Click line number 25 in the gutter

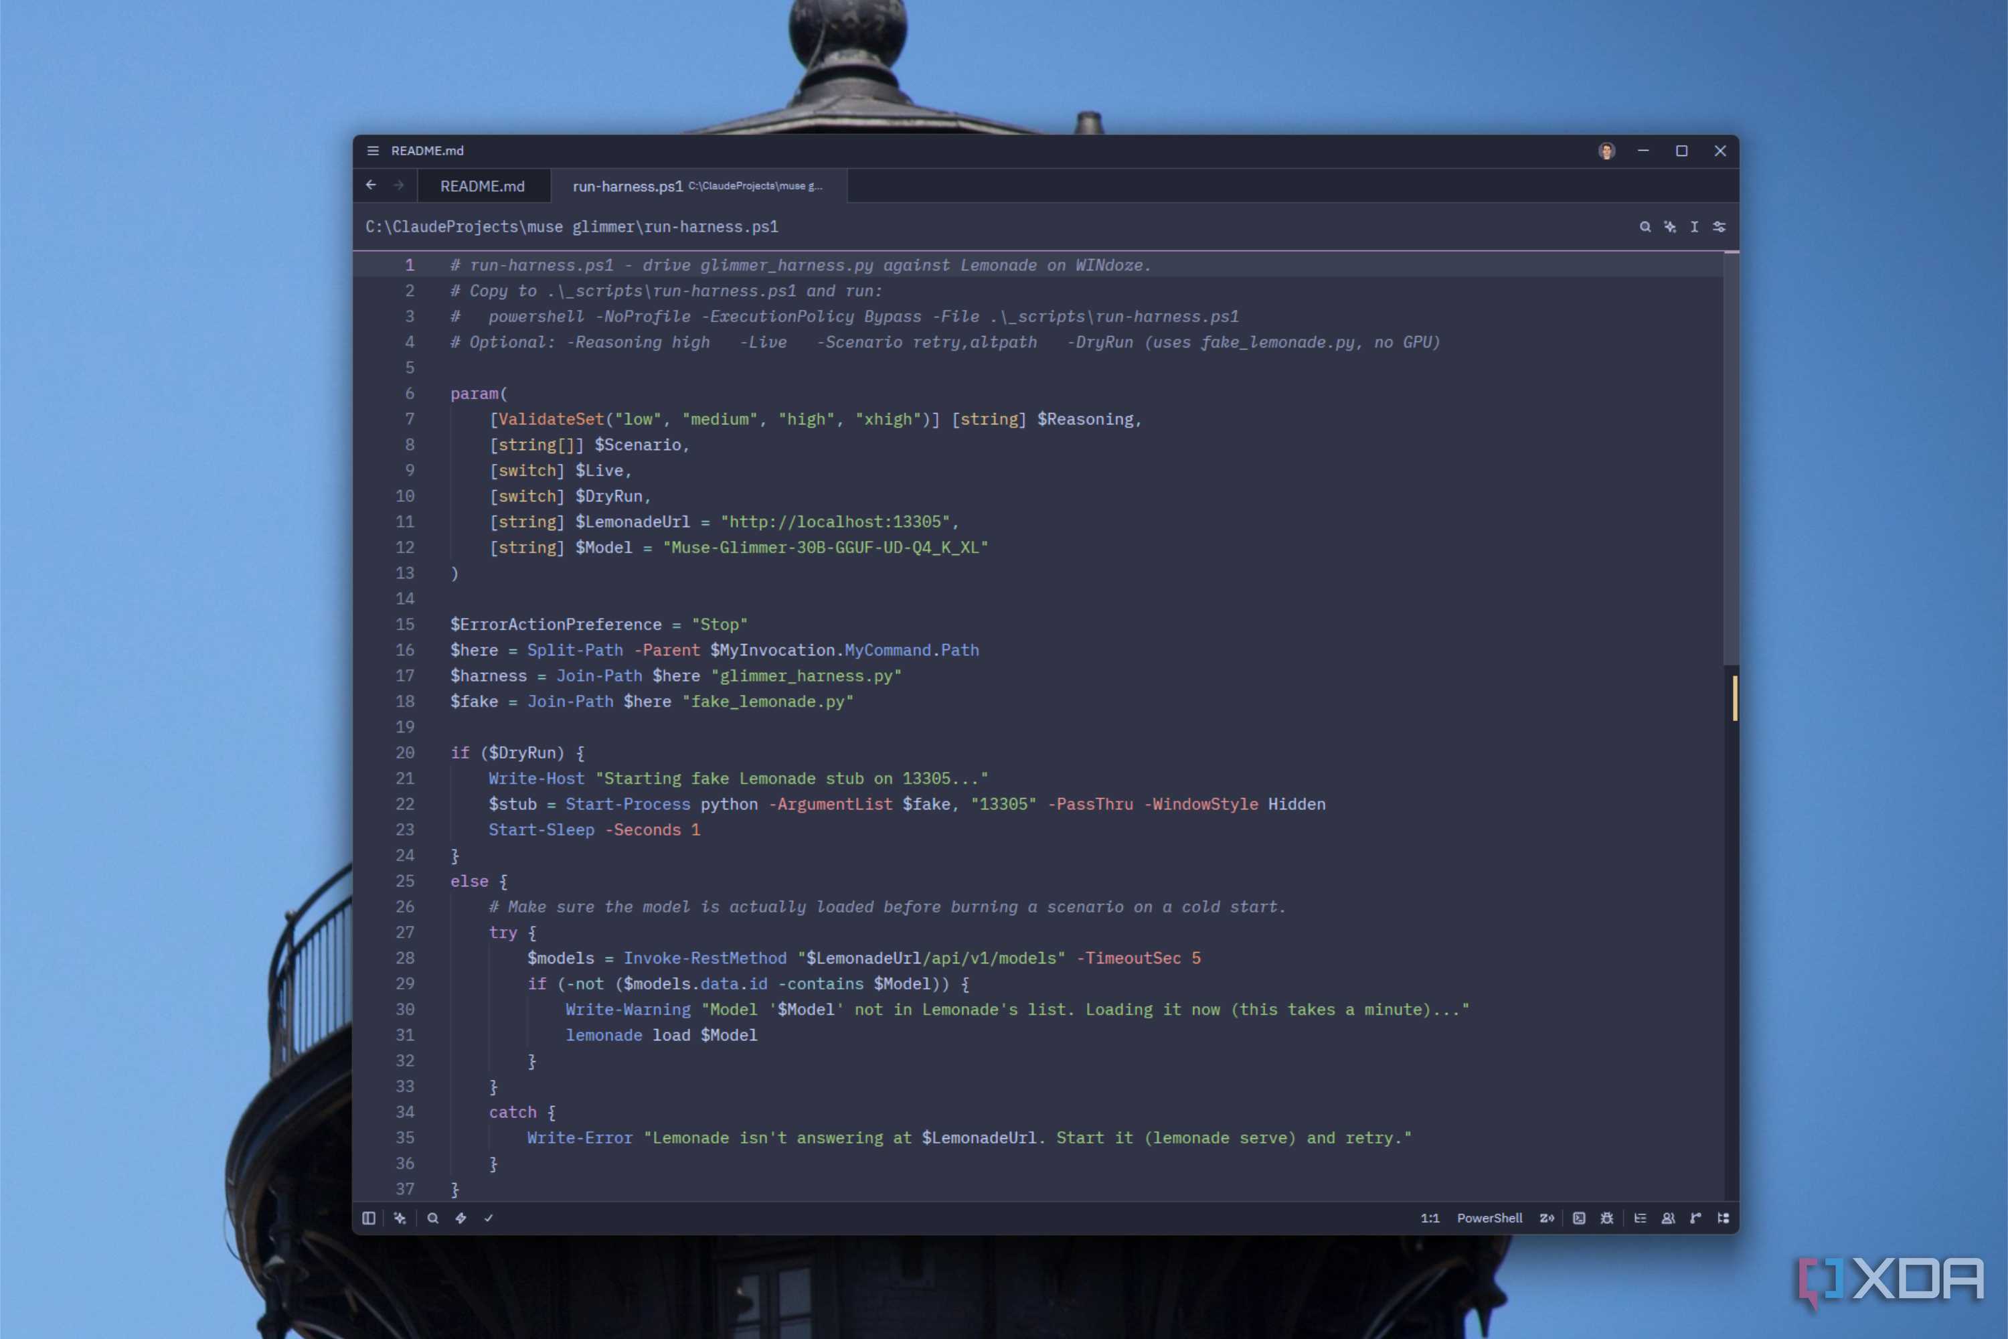click(405, 880)
